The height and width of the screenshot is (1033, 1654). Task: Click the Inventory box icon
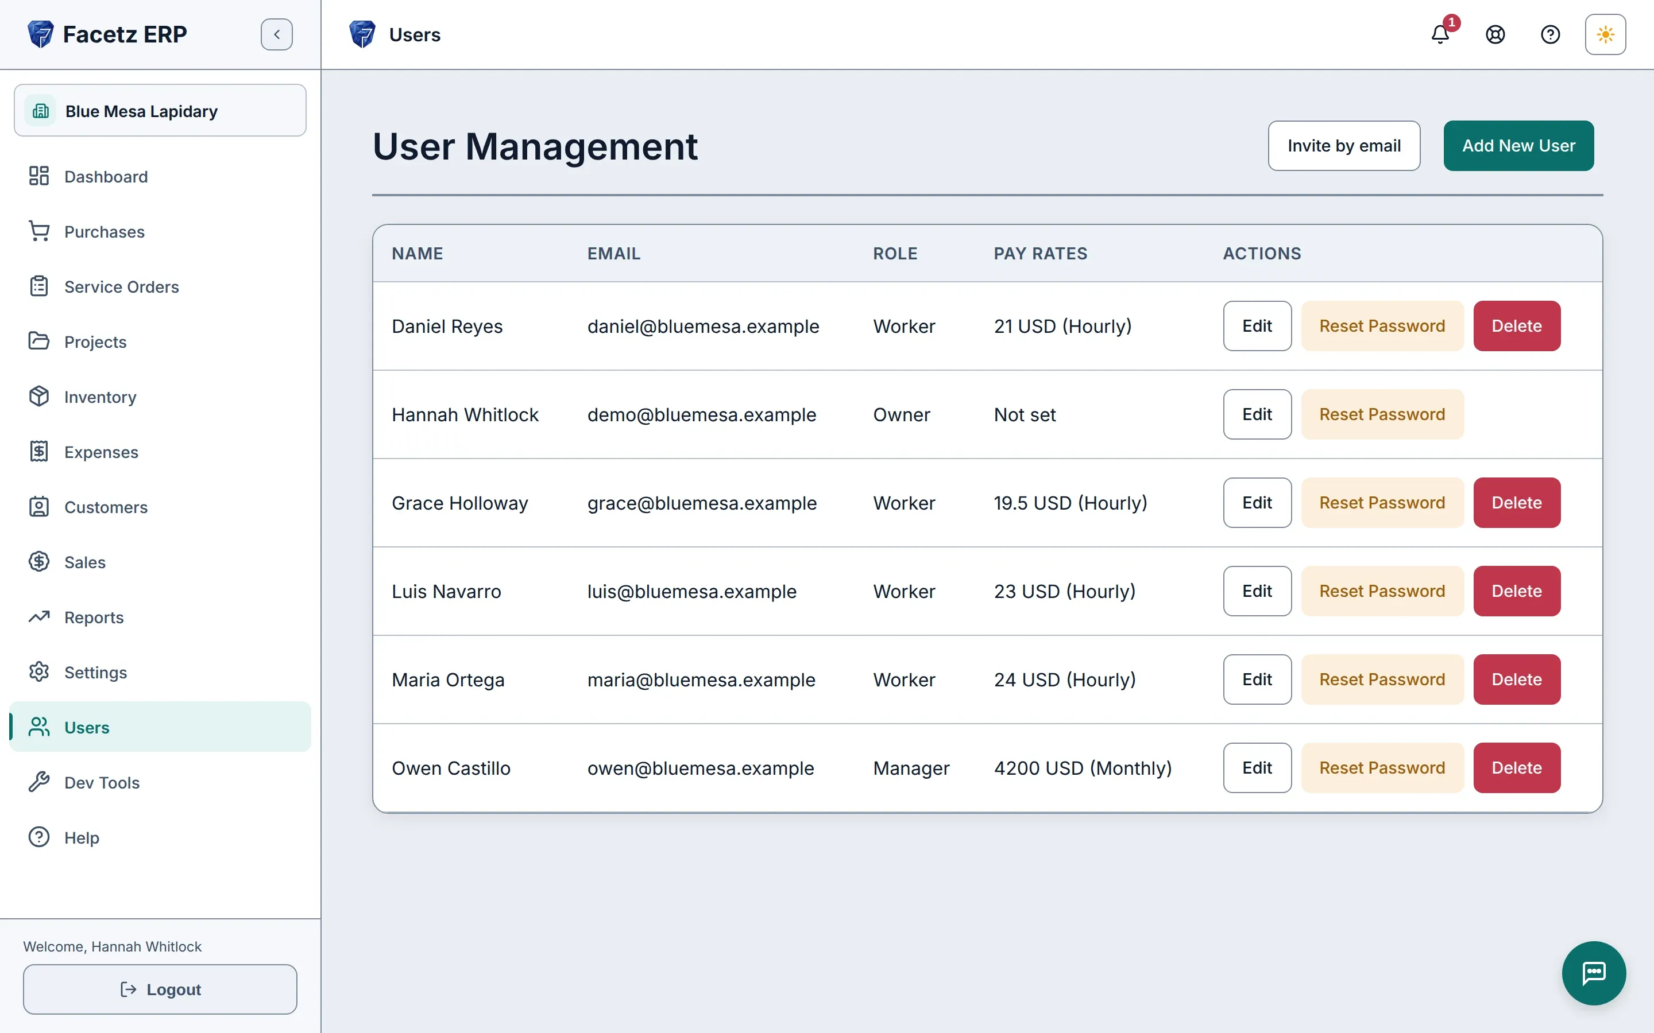point(39,397)
